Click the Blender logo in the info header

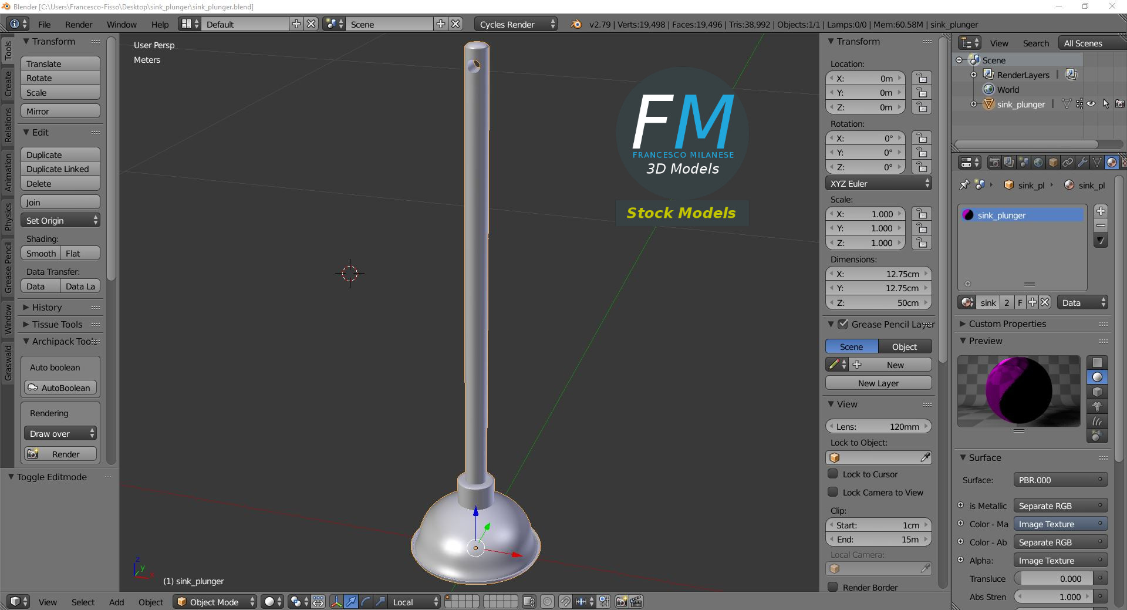point(576,24)
